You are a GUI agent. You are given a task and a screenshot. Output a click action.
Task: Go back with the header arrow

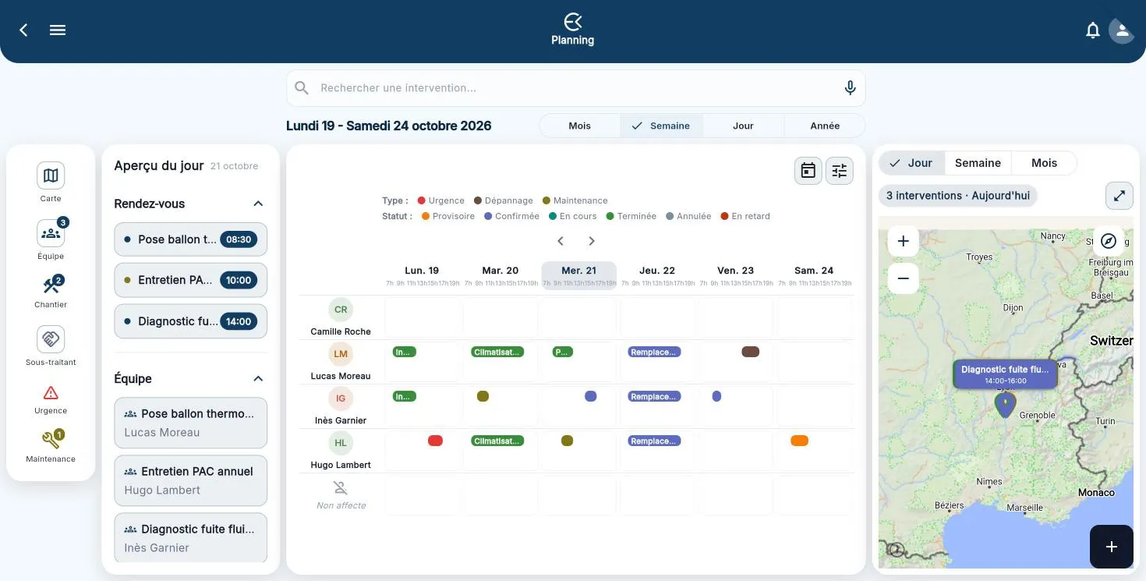[x=23, y=30]
